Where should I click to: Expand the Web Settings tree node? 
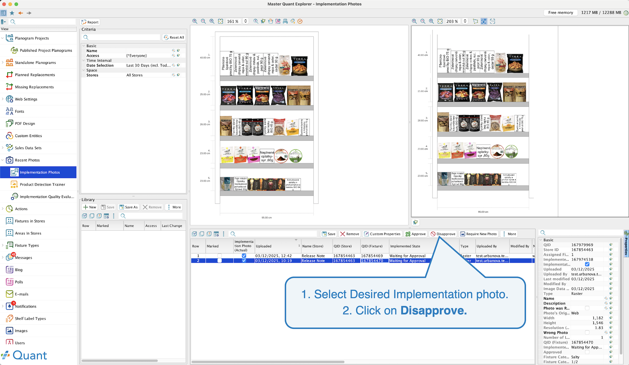[3, 99]
